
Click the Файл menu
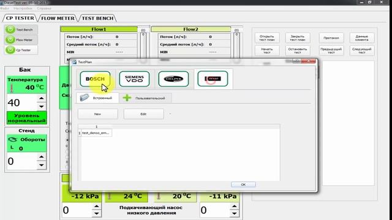tap(5, 8)
